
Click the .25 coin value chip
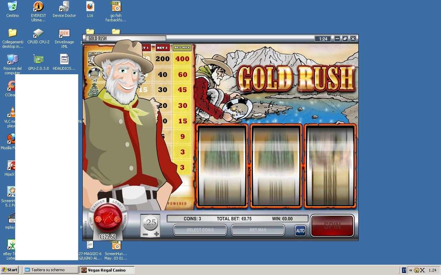pos(151,223)
